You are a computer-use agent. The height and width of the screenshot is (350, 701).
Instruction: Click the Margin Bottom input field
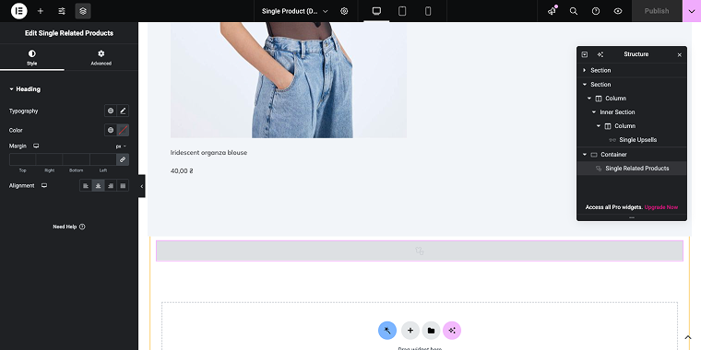(x=76, y=159)
